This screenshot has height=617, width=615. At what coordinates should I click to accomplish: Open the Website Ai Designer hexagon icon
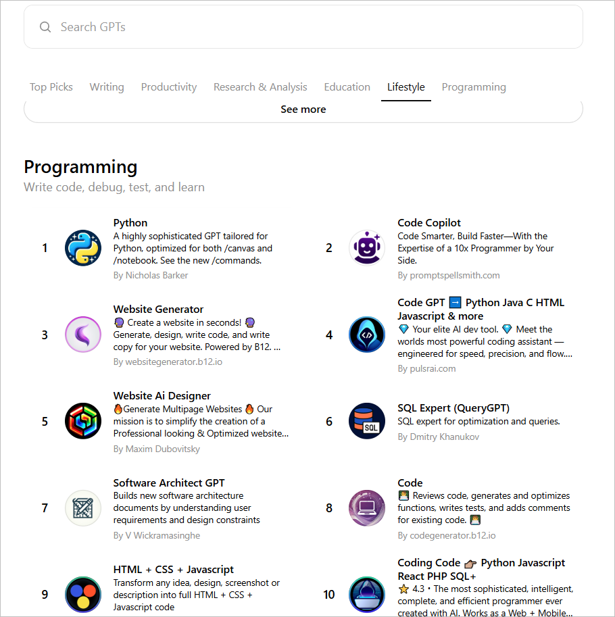(83, 421)
